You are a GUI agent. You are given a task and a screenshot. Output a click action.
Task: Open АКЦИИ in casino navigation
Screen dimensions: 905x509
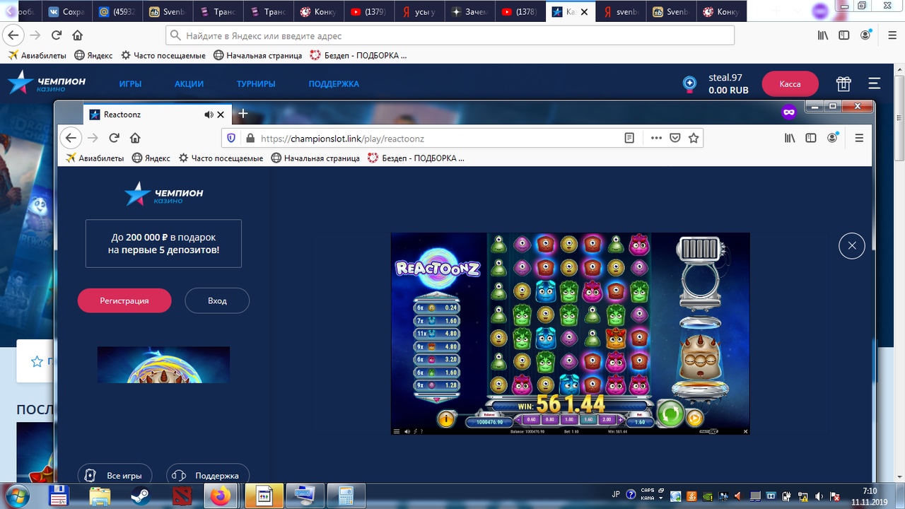[189, 83]
